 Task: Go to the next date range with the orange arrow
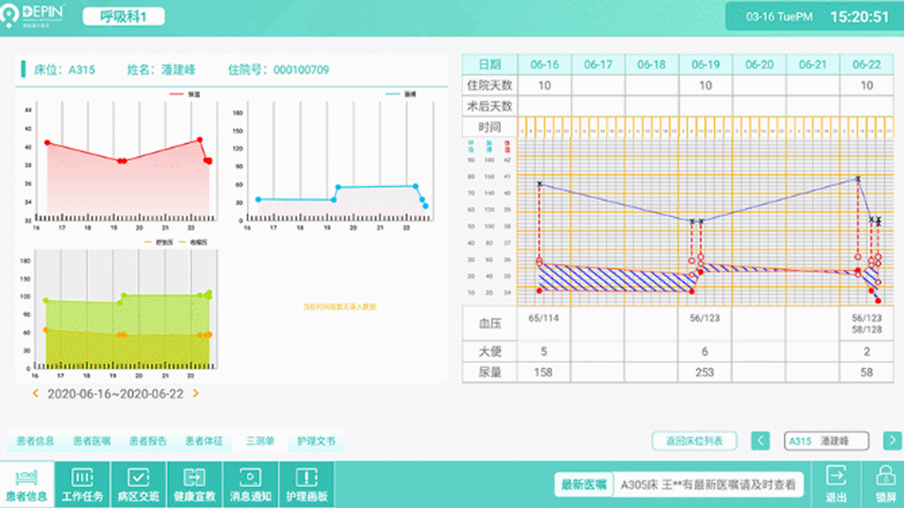click(x=196, y=394)
